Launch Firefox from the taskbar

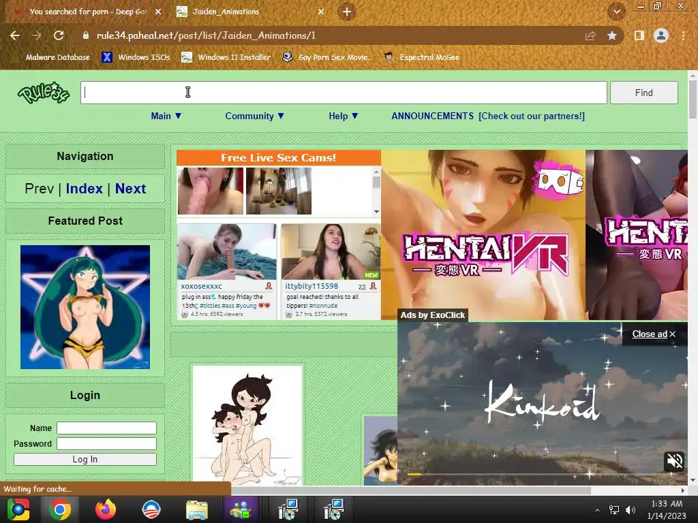click(x=105, y=509)
